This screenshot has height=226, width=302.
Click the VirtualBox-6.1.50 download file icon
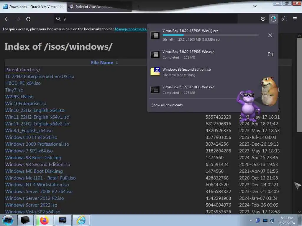[155, 89]
